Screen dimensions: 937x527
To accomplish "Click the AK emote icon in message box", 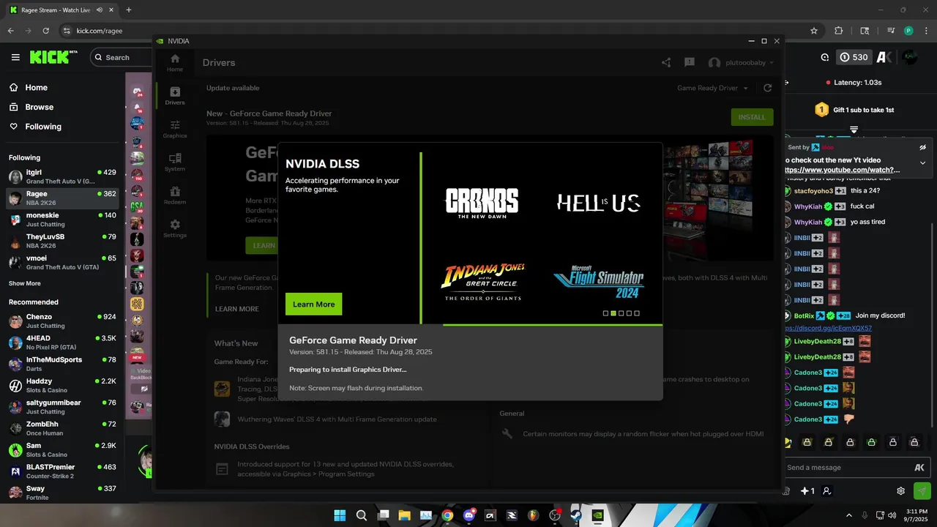I will (x=919, y=468).
